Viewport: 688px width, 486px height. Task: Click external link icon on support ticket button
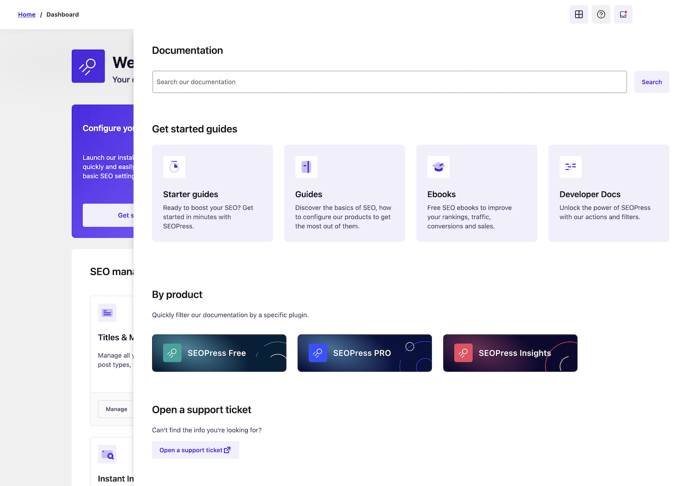coord(227,450)
